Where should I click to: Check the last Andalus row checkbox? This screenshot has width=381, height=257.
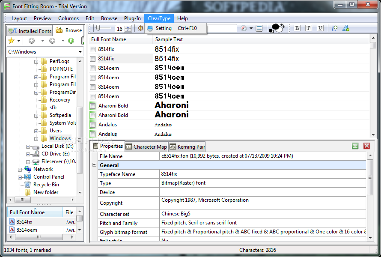(x=92, y=134)
